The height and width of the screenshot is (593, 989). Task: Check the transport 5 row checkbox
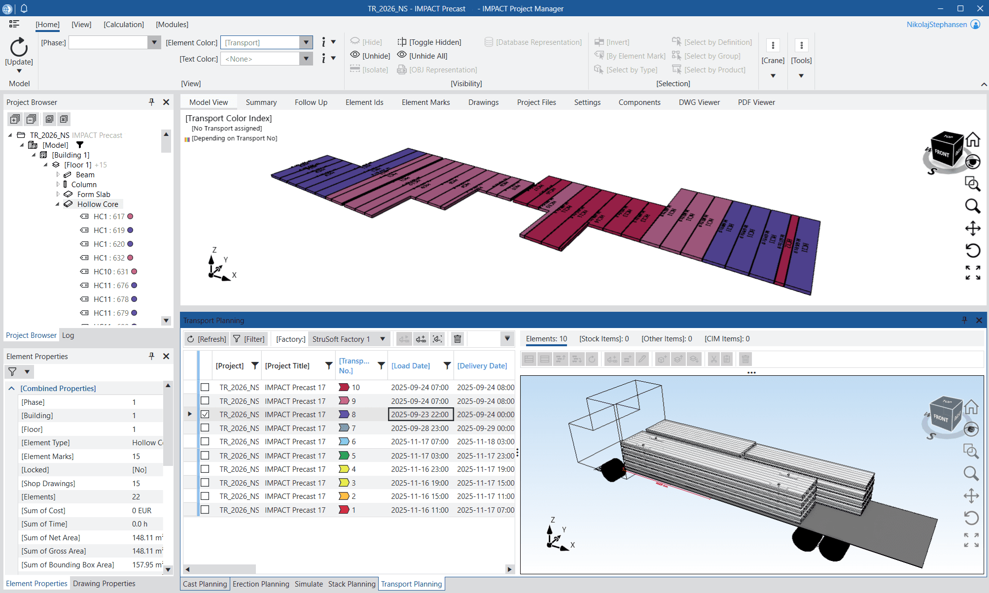[205, 456]
